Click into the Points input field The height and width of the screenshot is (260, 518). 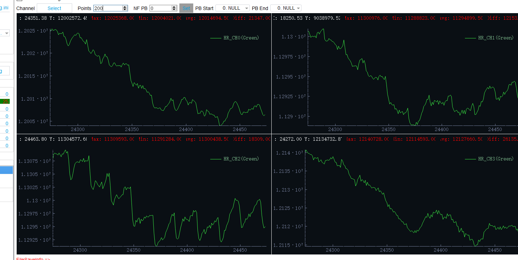click(108, 8)
